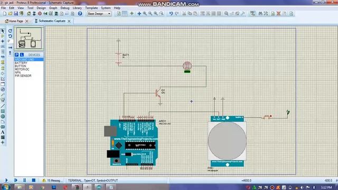
Task: Open the File menu
Action: pos(4,8)
